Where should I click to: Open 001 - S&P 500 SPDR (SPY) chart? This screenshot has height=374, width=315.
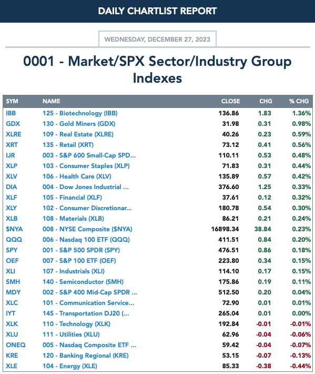81,250
